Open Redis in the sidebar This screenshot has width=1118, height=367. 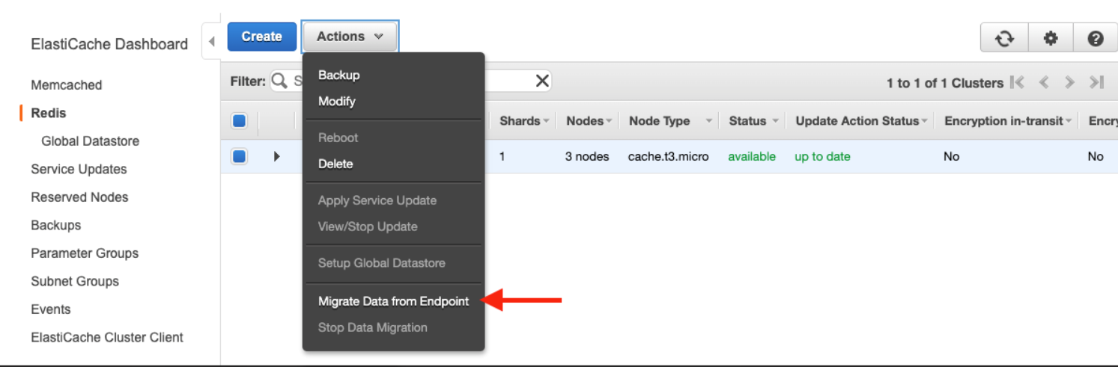point(49,113)
